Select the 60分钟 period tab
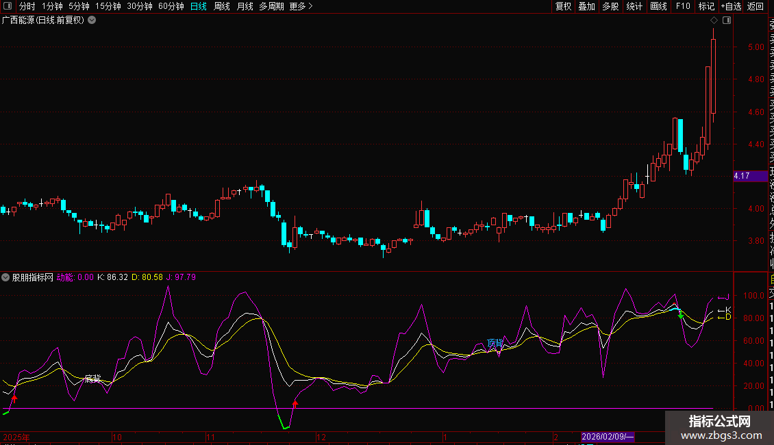The image size is (774, 445). [171, 6]
